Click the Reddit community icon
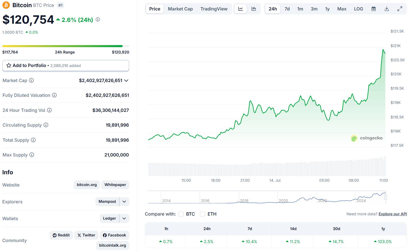The image size is (411, 252). pyautogui.click(x=55, y=235)
